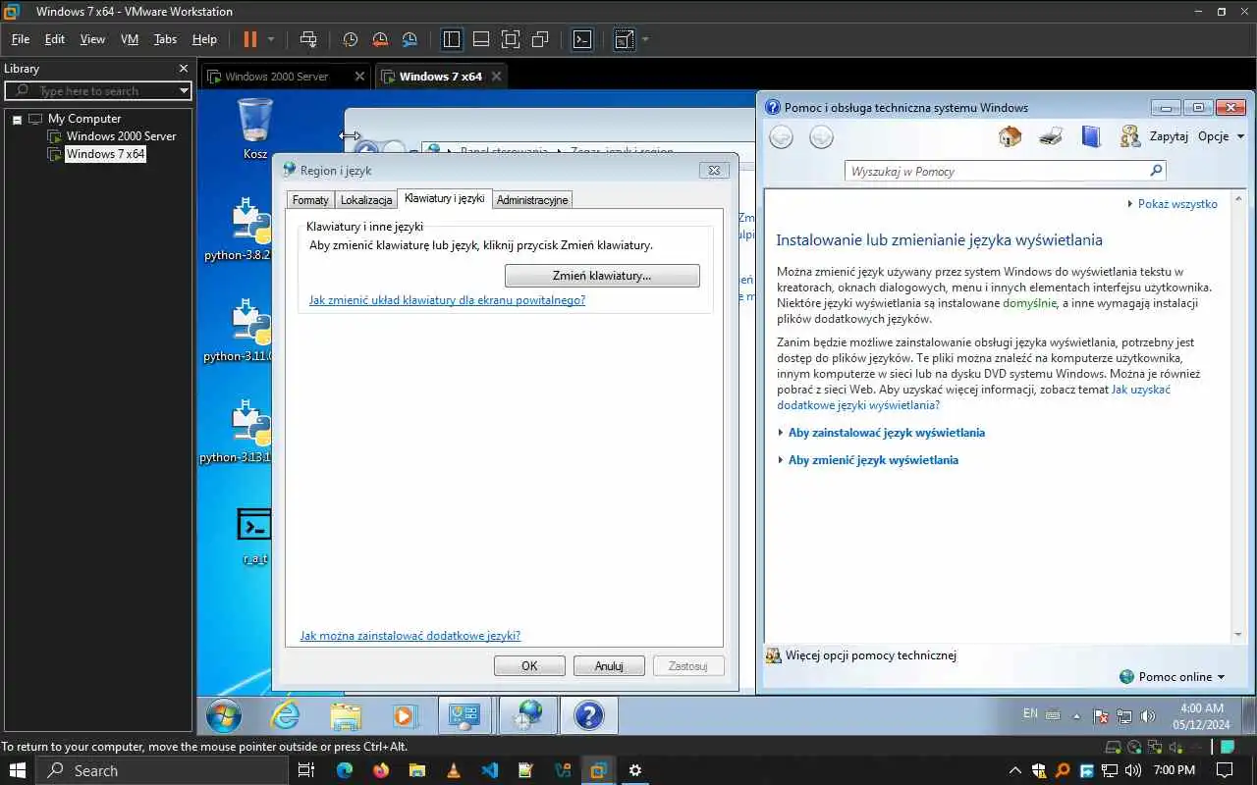Confirm Region i język dialog with OK
Image resolution: width=1257 pixels, height=785 pixels.
point(529,666)
